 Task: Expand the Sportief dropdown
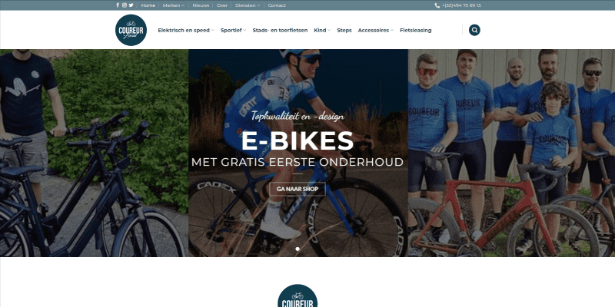234,30
